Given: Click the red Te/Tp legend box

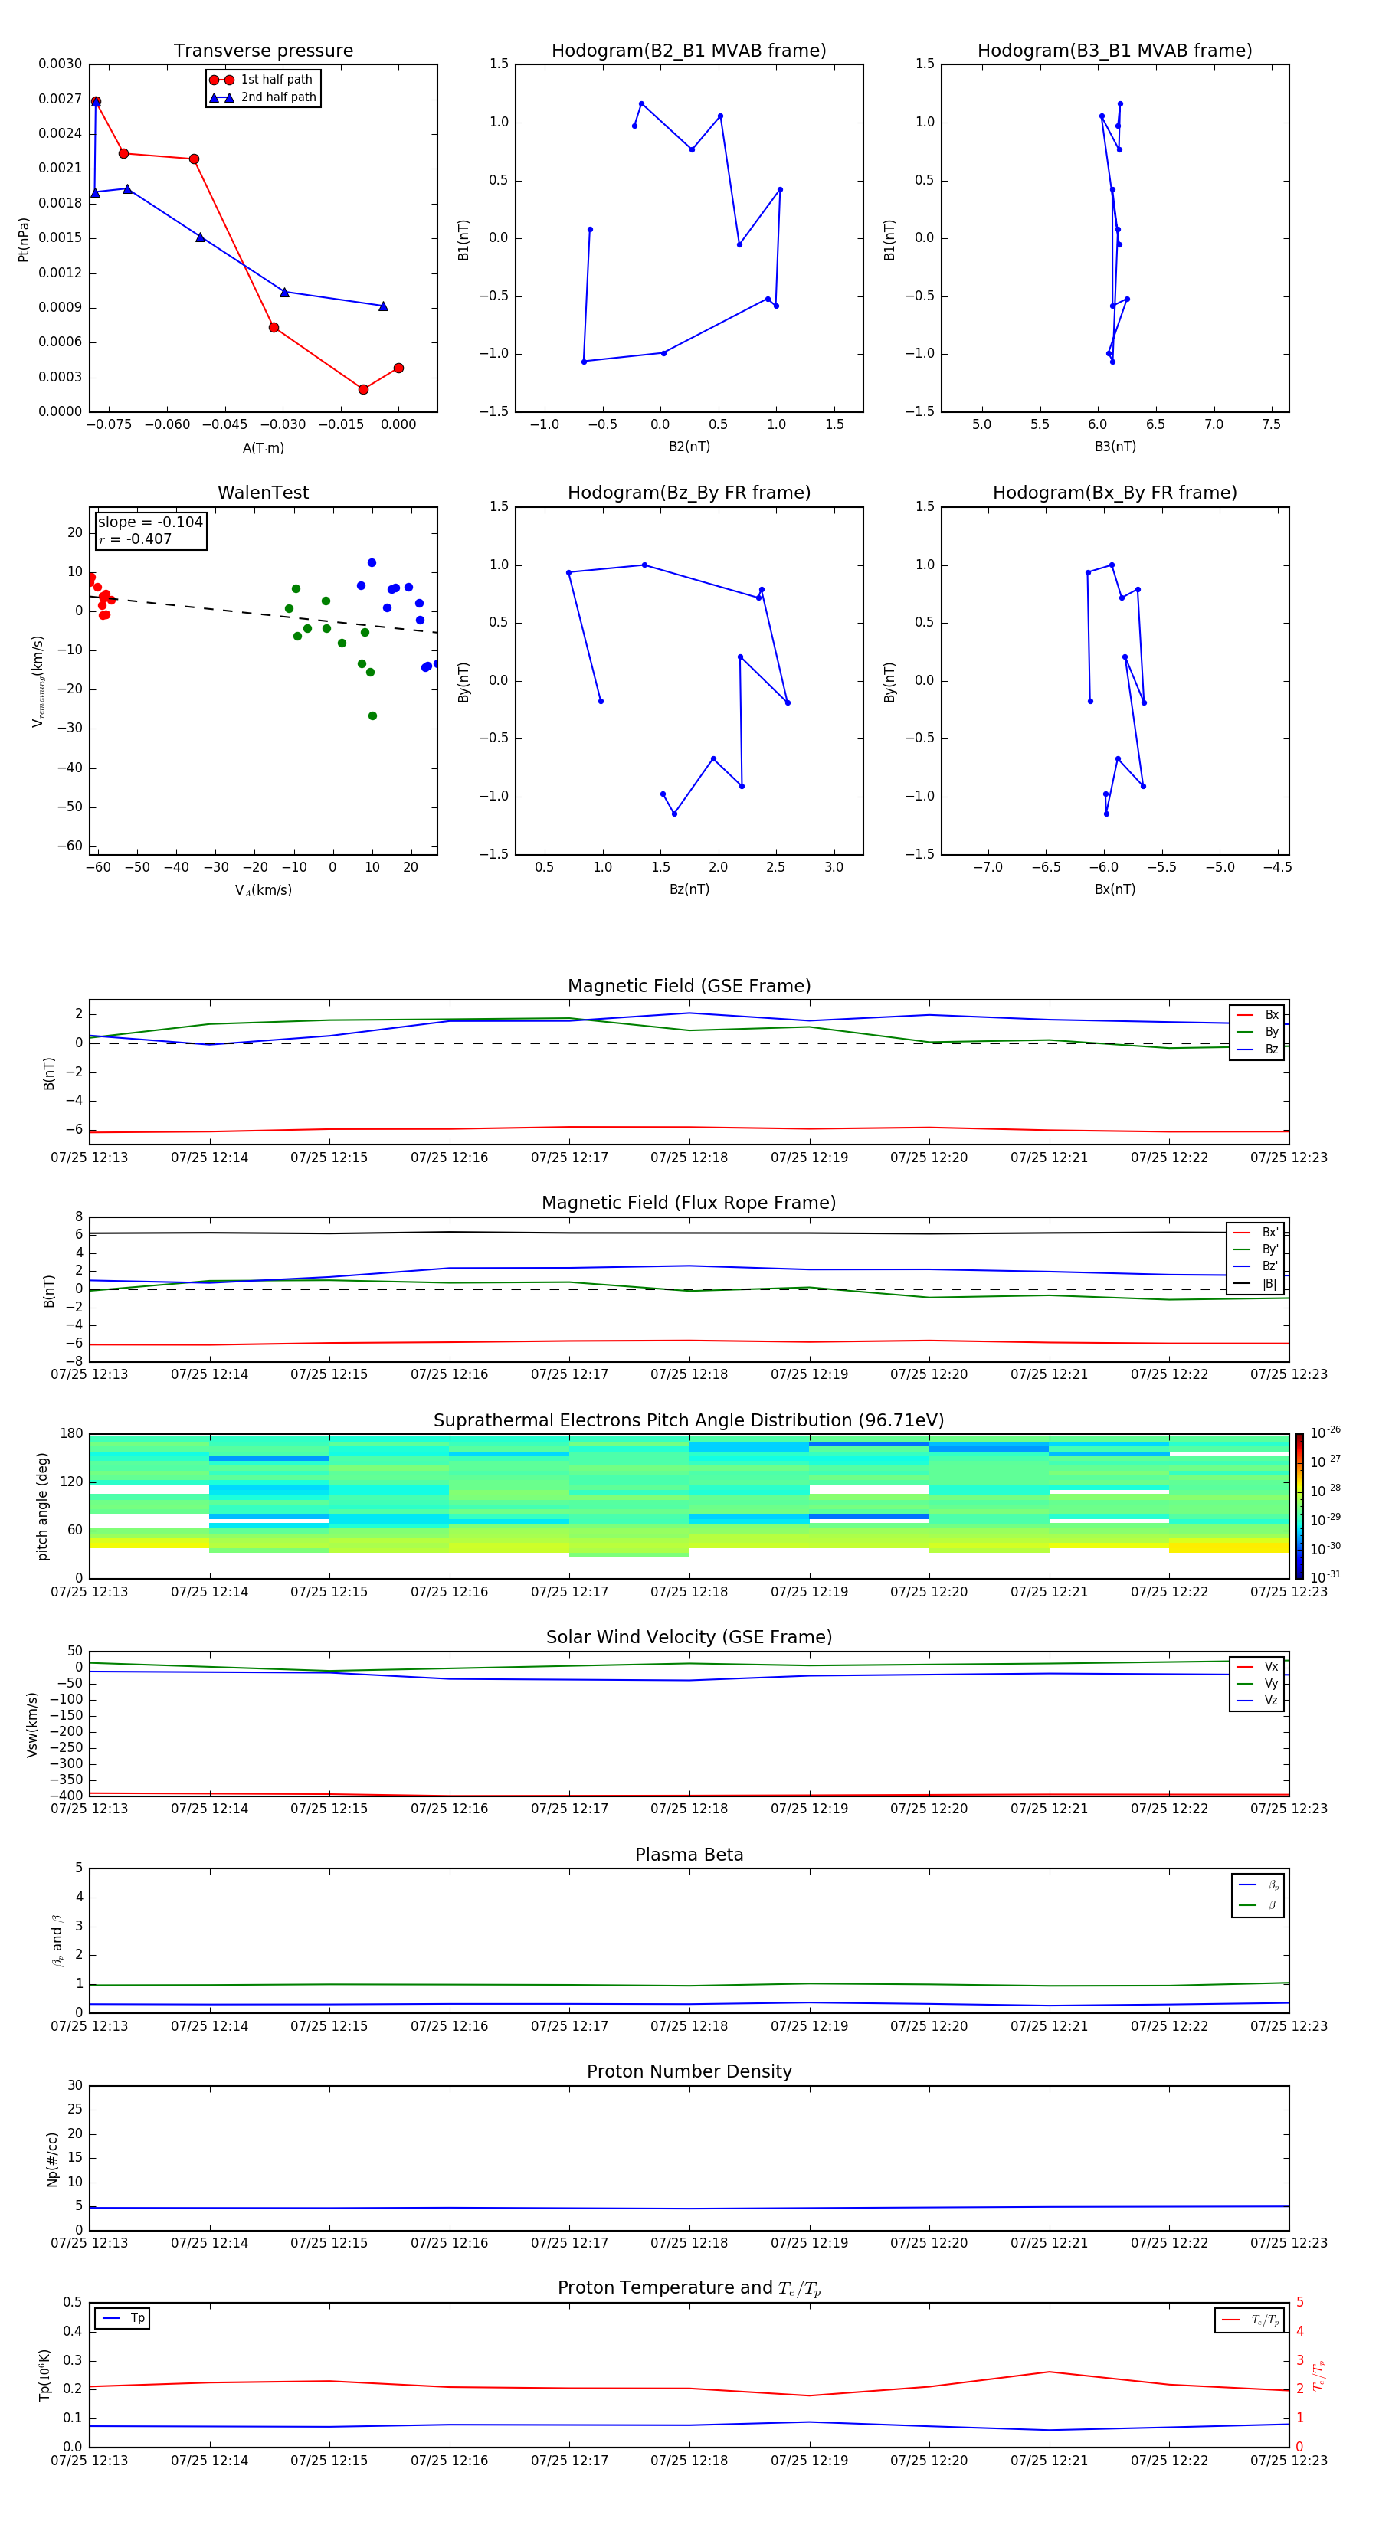Looking at the screenshot, I should pos(1249,2320).
